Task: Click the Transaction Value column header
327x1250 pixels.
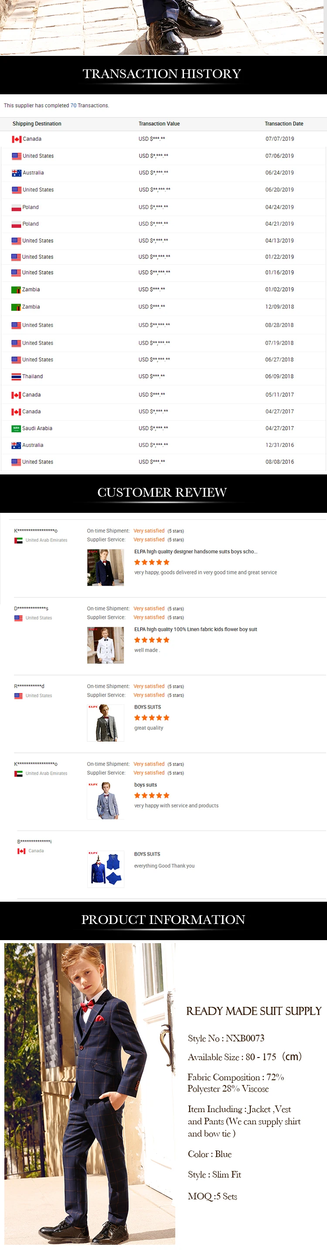Action: [x=159, y=124]
